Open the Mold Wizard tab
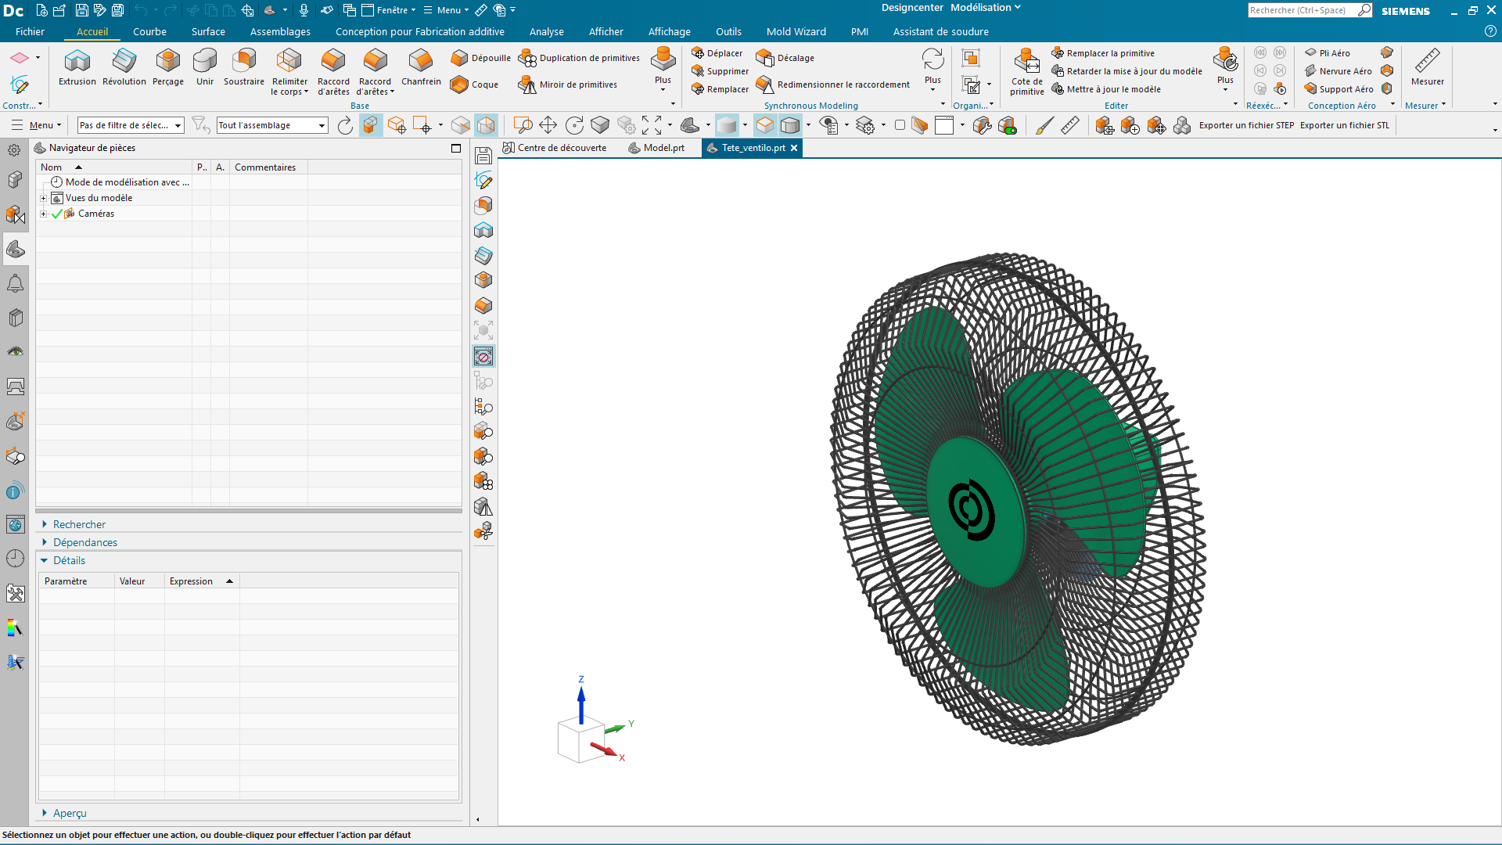The height and width of the screenshot is (845, 1502). click(796, 32)
